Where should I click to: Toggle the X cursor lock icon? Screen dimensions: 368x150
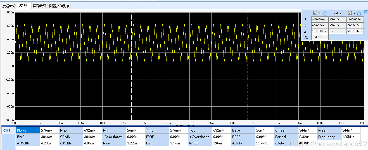coord(325,13)
